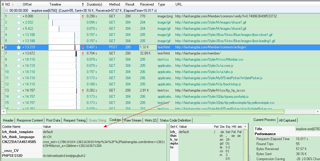Open the Hints (2) tab
The image size is (320, 161).
[x=151, y=120]
